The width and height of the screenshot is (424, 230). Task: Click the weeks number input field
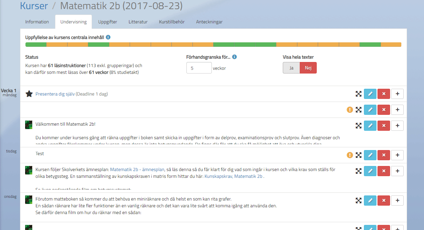tap(199, 68)
